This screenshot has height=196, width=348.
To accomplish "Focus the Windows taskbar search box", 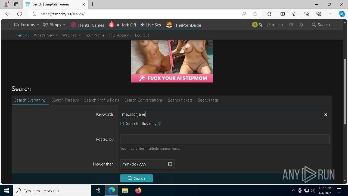I will pos(52,191).
